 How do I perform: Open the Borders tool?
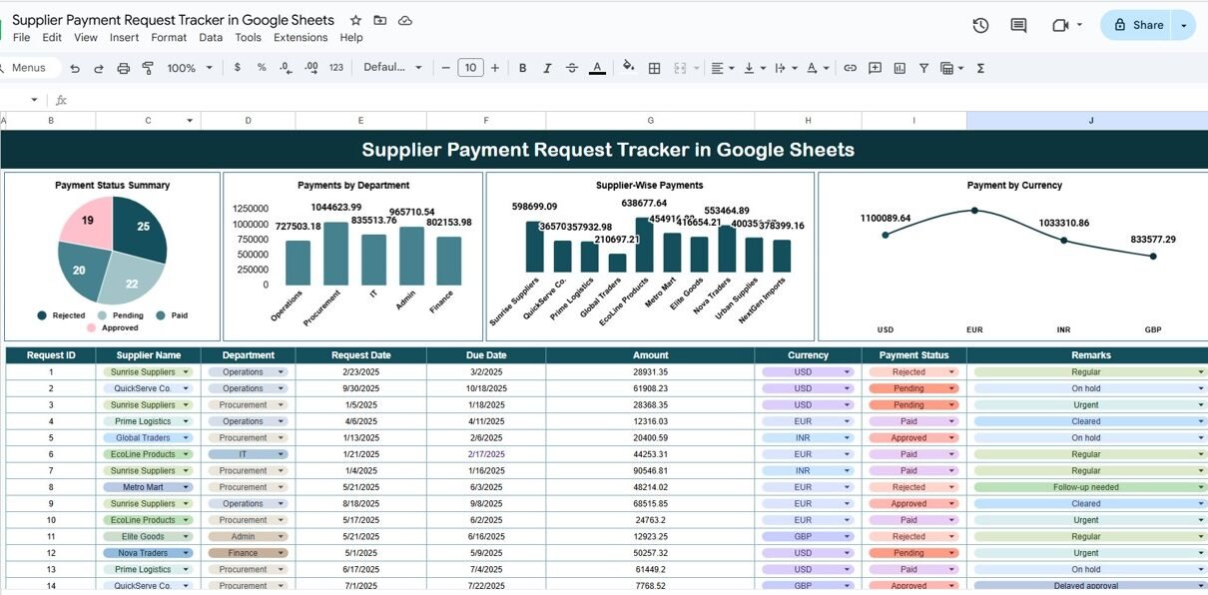coord(655,68)
